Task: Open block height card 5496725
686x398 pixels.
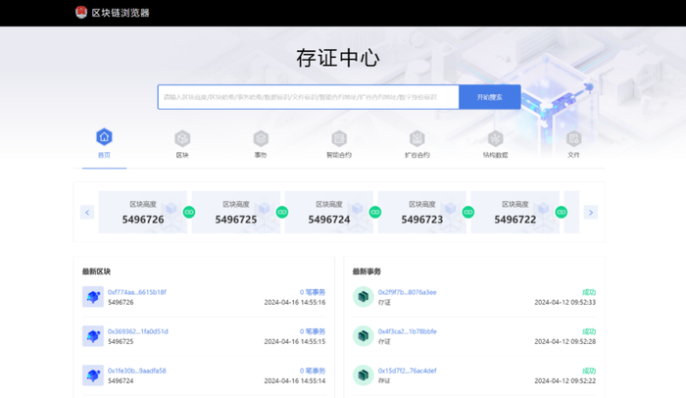Action: [x=236, y=213]
